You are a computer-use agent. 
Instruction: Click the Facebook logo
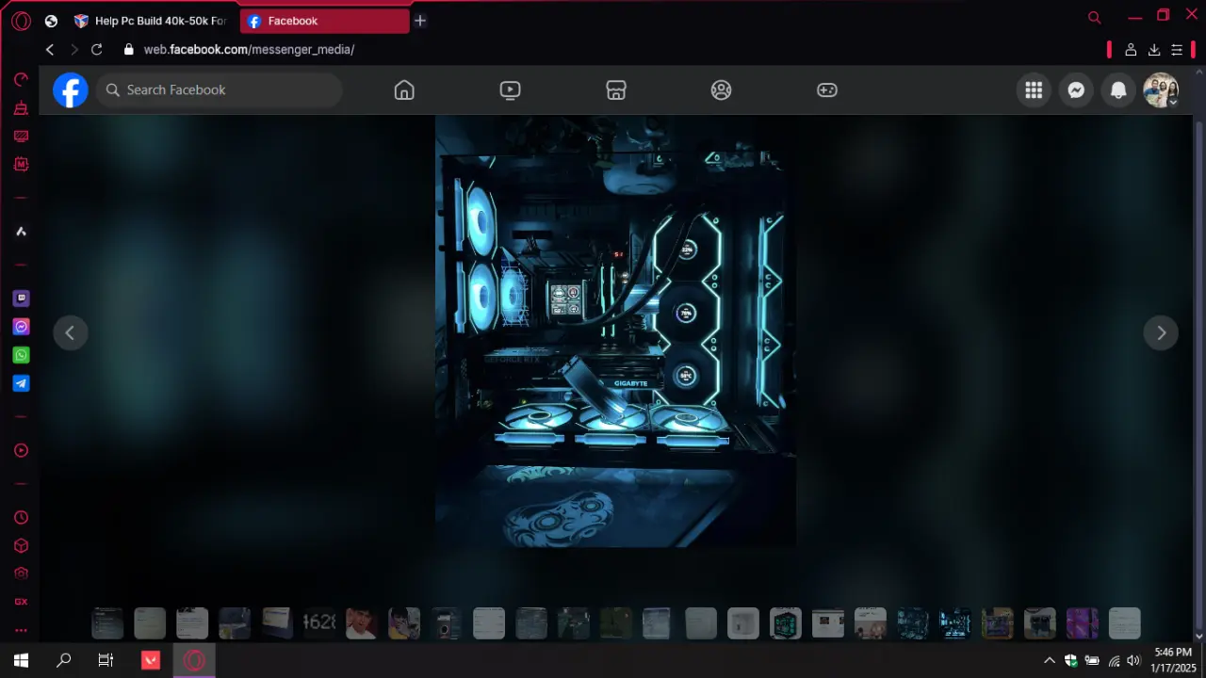pyautogui.click(x=71, y=90)
